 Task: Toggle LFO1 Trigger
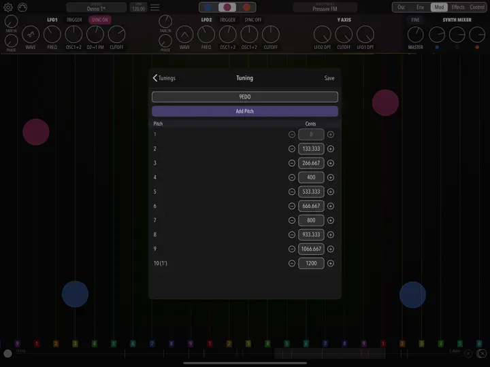(x=74, y=20)
